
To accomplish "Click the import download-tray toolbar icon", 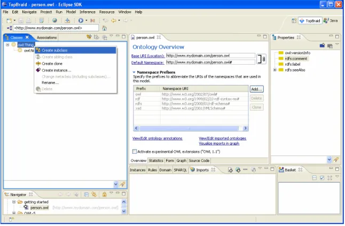I will tap(67, 20).
